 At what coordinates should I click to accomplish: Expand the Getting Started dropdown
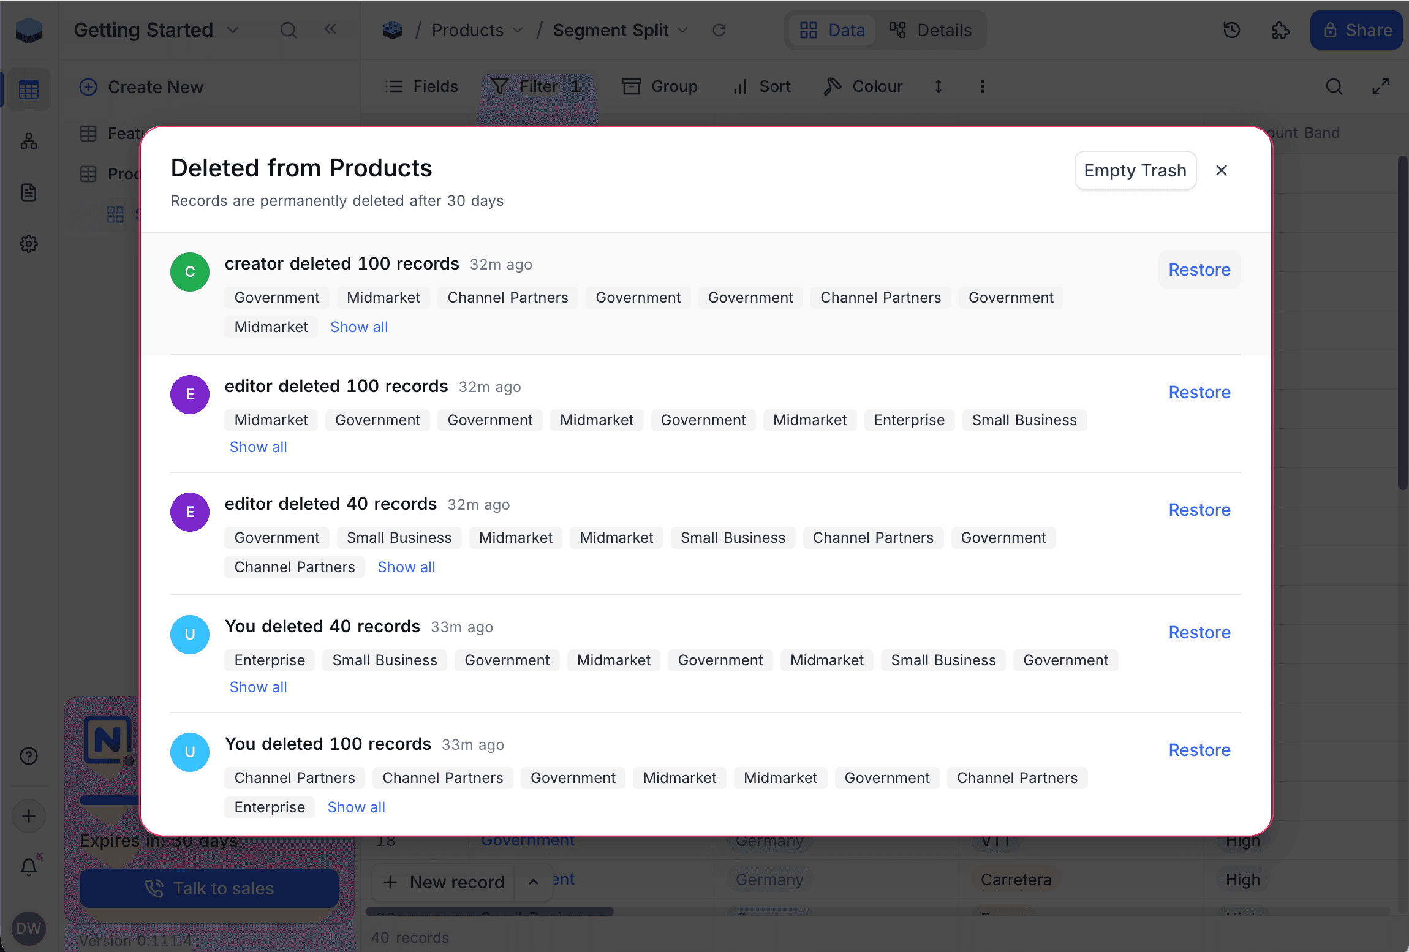(x=232, y=29)
